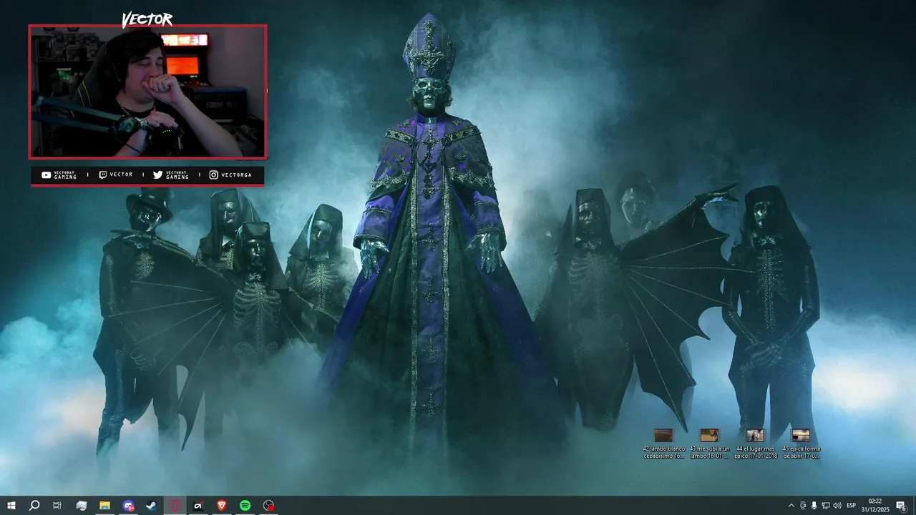
Task: Select video '43 me subi a un lambo'
Action: 709,443
